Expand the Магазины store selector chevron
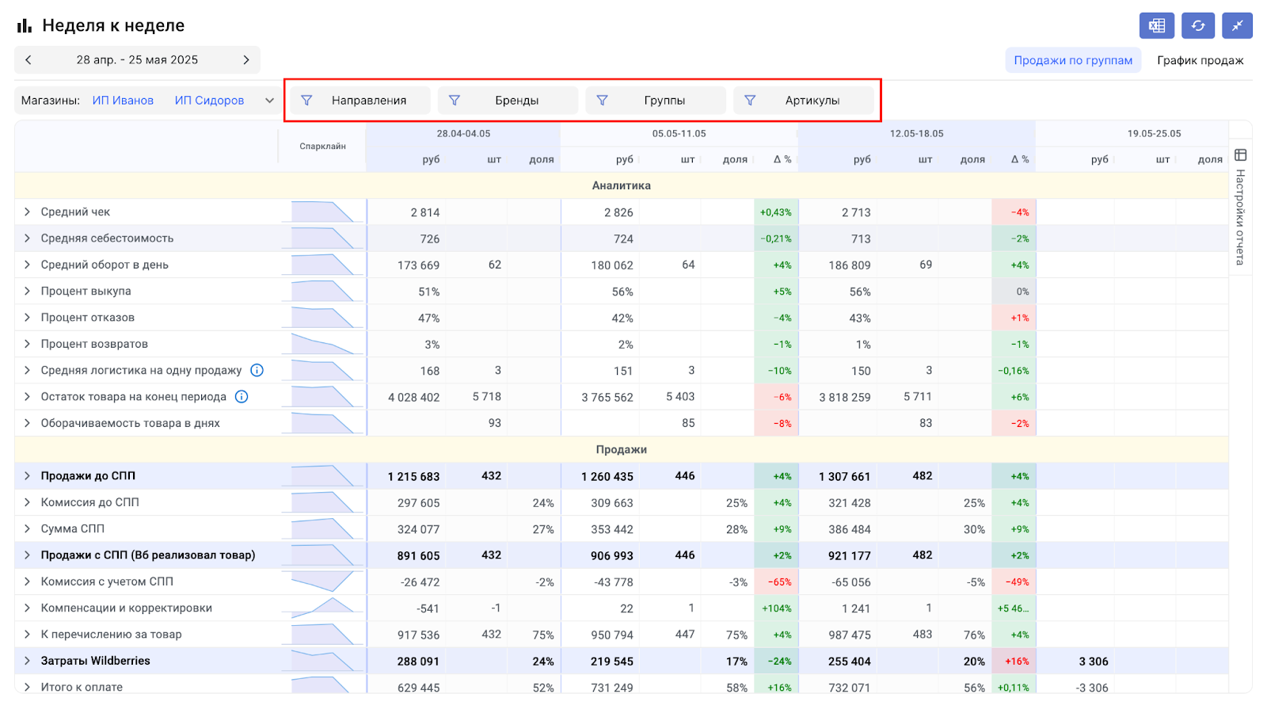This screenshot has width=1267, height=713. tap(269, 101)
